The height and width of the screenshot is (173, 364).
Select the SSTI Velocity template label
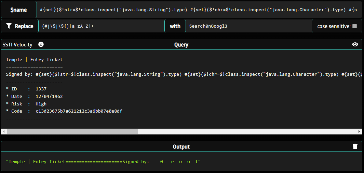[x=17, y=44]
